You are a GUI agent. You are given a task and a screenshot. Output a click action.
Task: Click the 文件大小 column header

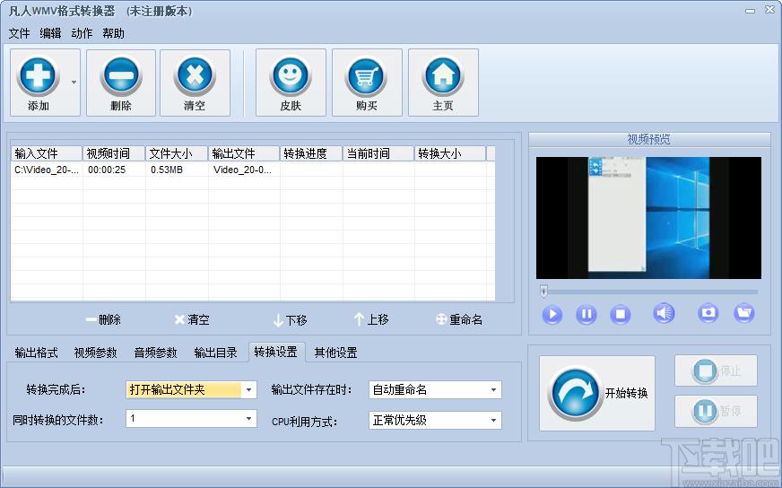pyautogui.click(x=177, y=153)
